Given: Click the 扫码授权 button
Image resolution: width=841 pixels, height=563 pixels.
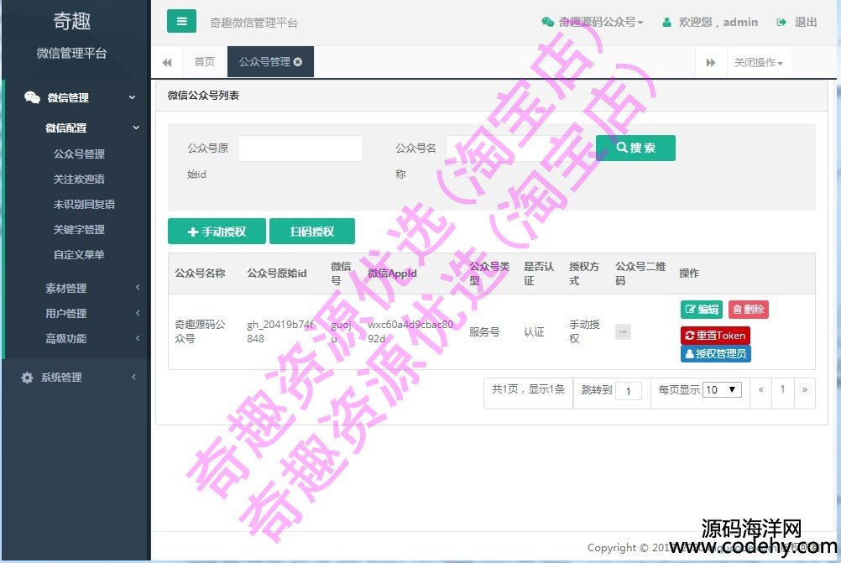Looking at the screenshot, I should (312, 231).
